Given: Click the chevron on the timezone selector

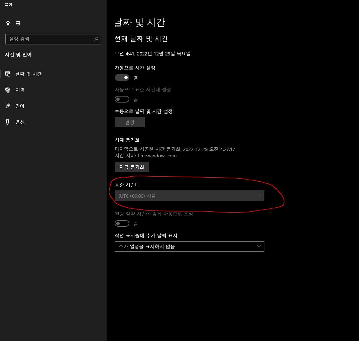Looking at the screenshot, I should [259, 196].
